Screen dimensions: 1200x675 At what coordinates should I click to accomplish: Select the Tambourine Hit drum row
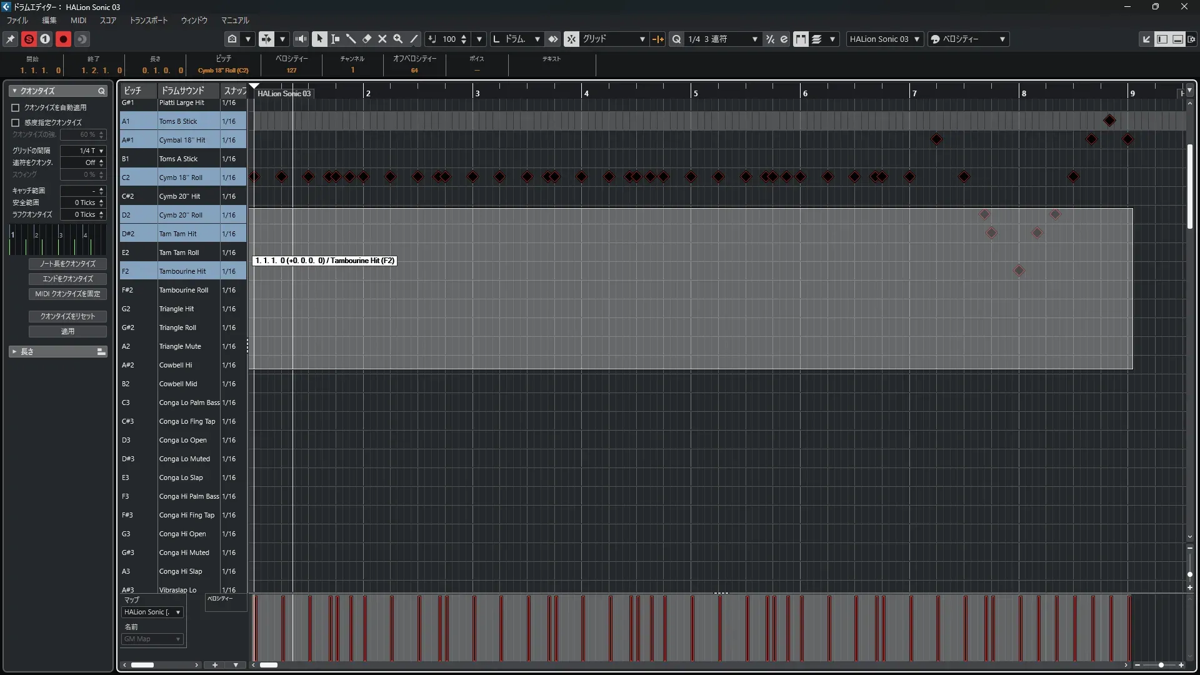click(182, 271)
